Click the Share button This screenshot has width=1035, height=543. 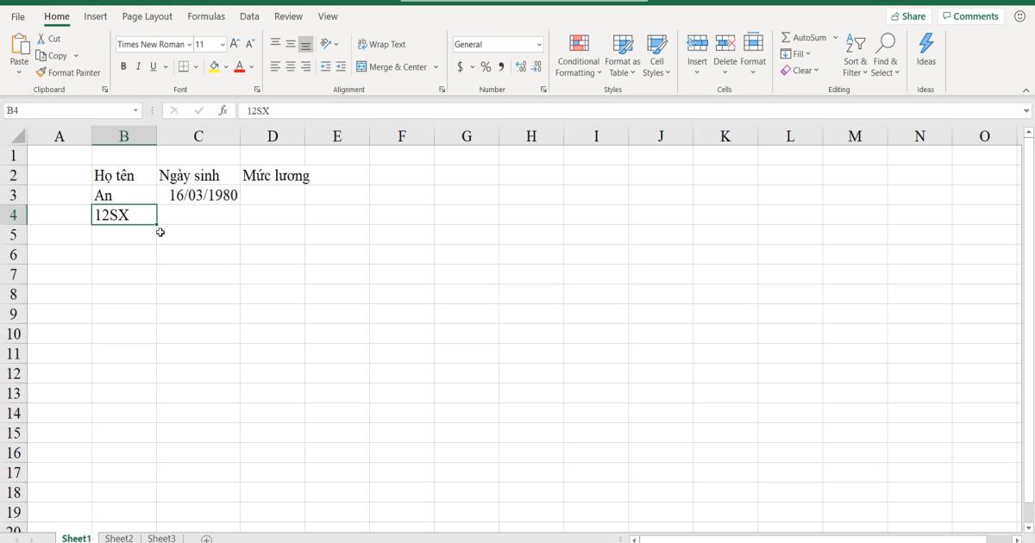point(909,16)
